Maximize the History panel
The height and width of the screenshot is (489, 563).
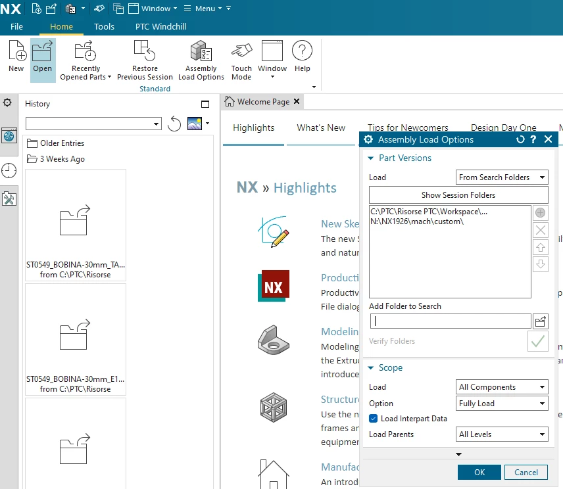tap(205, 104)
